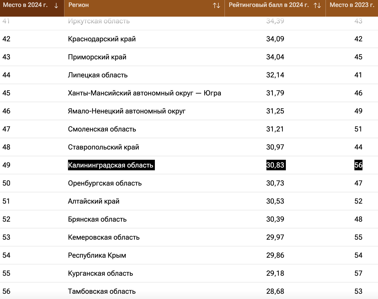Click sort arrows icon in Регион header
This screenshot has height=299, width=378.
216,6
